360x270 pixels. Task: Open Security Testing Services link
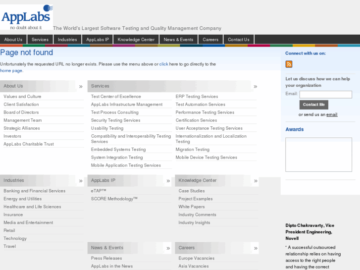(x=115, y=120)
